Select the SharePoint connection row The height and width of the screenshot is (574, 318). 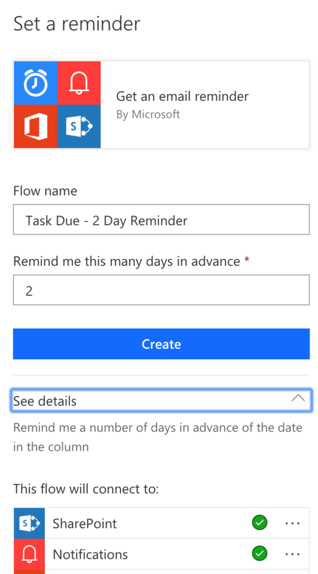(161, 523)
